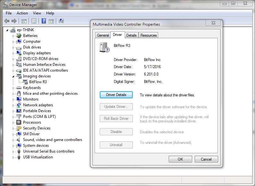Viewport: 255px width, 186px height.
Task: Collapse the Imaging devices node
Action: click(x=13, y=76)
